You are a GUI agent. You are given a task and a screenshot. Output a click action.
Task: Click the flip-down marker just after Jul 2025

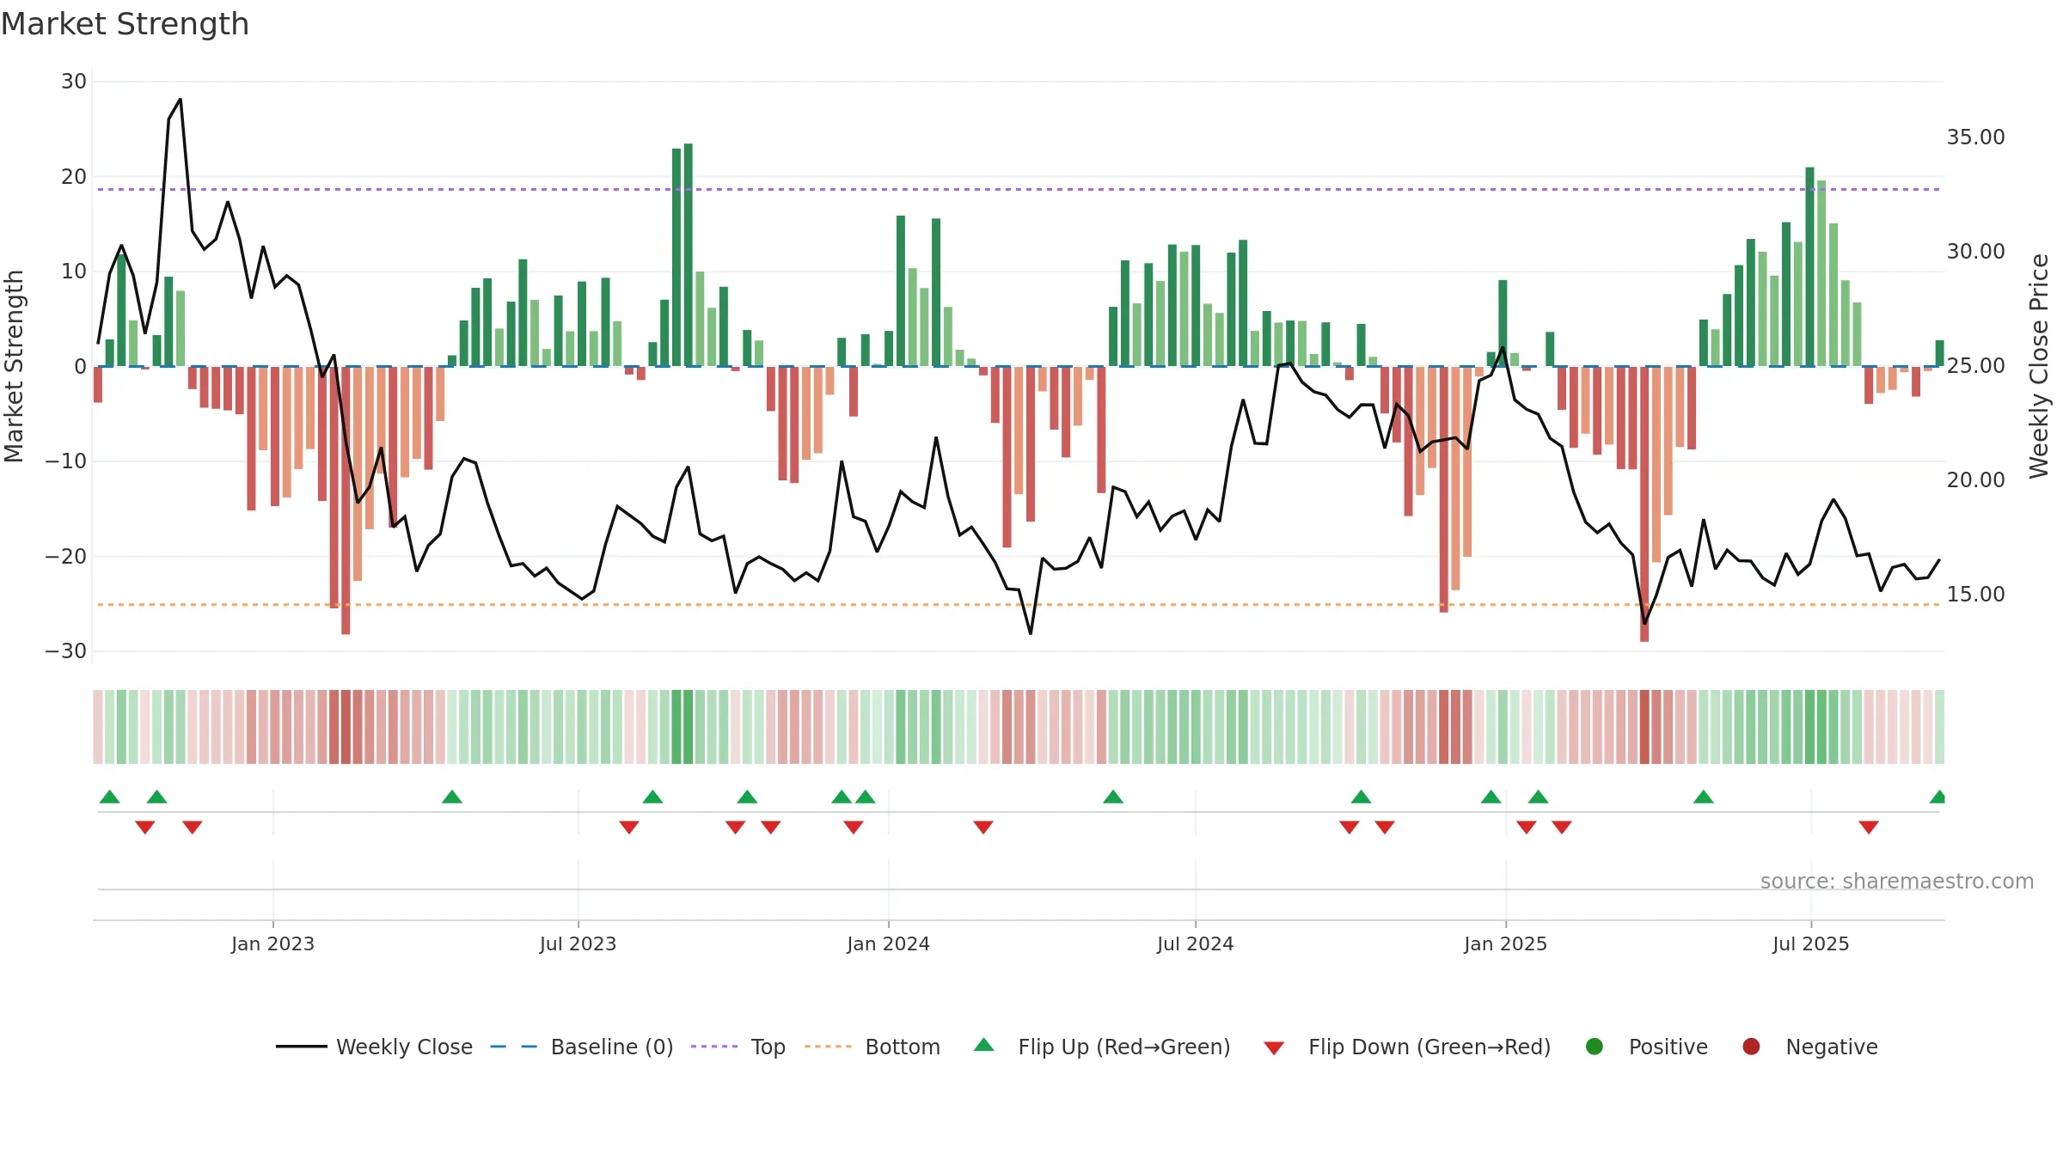click(x=1869, y=827)
